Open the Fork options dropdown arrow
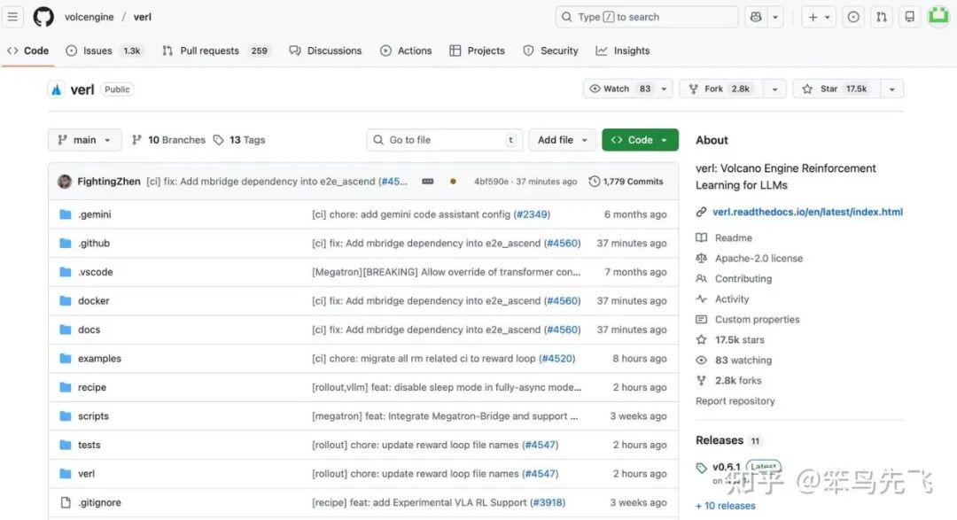Screen dimensions: 957x520 click(x=774, y=89)
